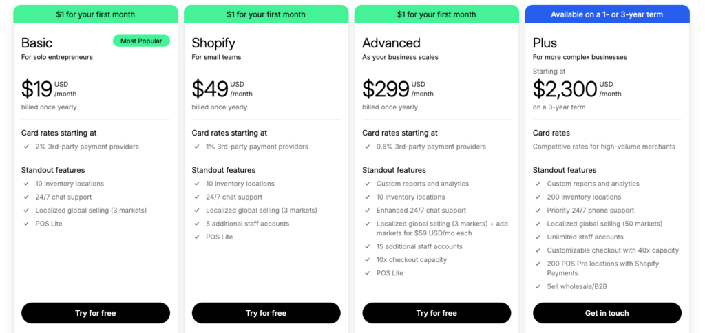Click checkmark beside Enhanced 24/7 chat support
This screenshot has width=705, height=333.
[x=368, y=211]
